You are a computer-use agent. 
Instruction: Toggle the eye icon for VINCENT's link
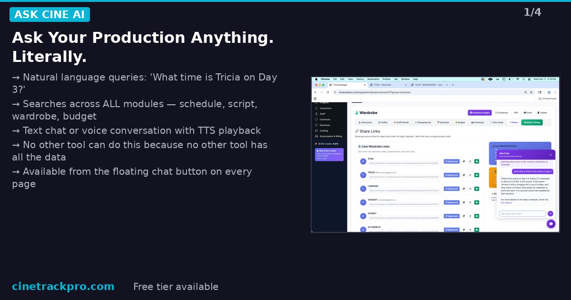[463, 202]
